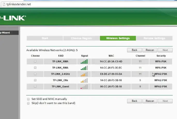Click MAC address 06-CC-20-F3-3B-10

pos(111,87)
